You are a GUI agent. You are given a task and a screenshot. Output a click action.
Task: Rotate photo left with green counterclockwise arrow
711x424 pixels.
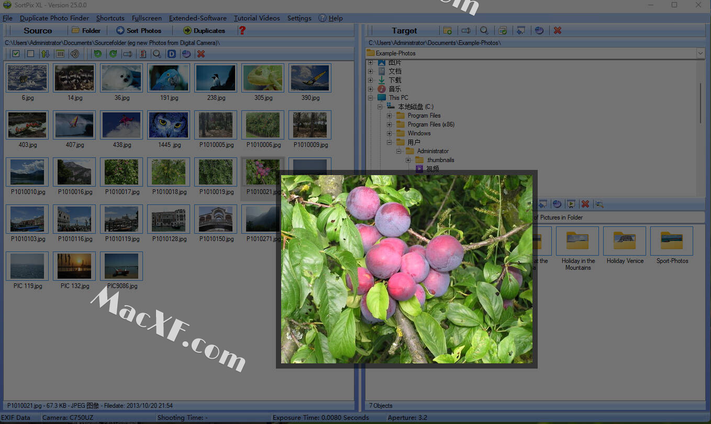[x=97, y=54]
